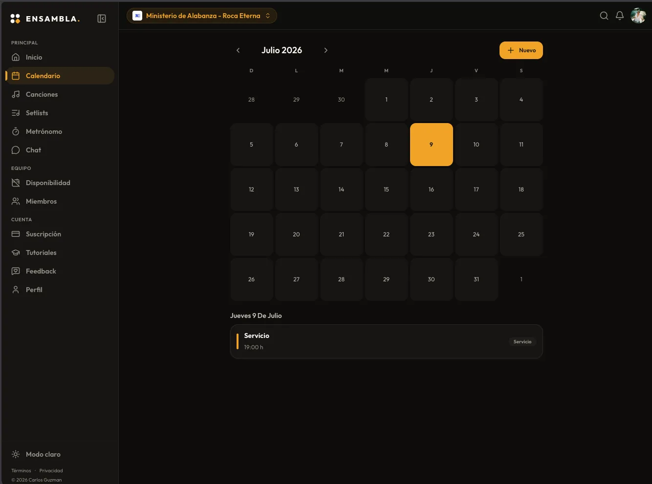Viewport: 652px width, 484px height.
Task: Open Inicio menu item
Action: pos(60,57)
